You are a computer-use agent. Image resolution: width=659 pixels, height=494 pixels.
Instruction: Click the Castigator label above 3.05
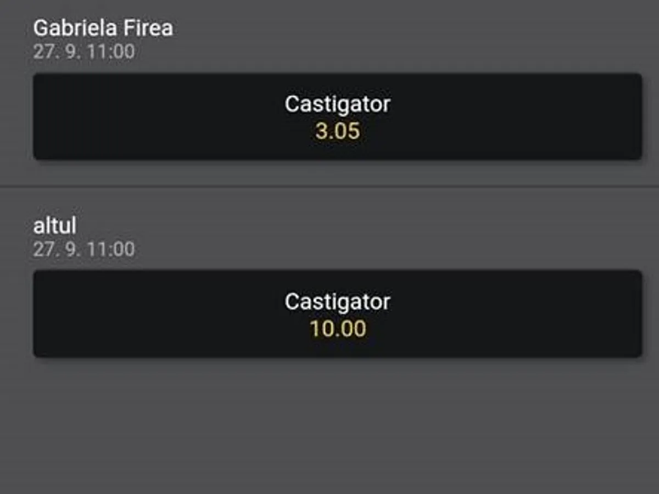(x=337, y=104)
